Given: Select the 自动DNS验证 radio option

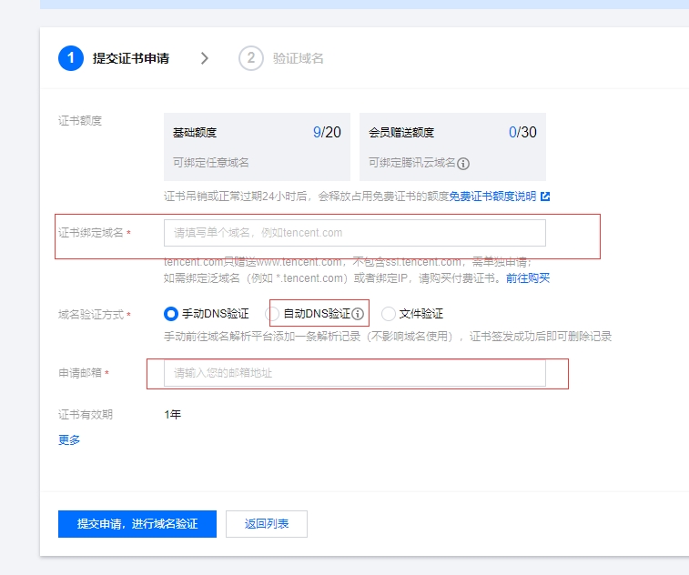Looking at the screenshot, I should pos(273,314).
